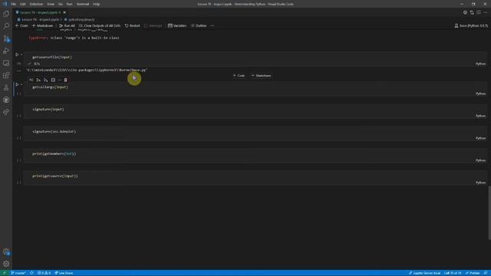
Task: Open the notebook Outline
Action: [199, 25]
